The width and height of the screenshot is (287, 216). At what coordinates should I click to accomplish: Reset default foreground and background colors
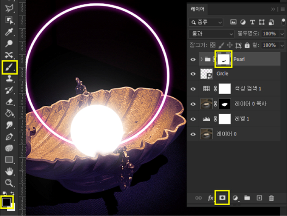pyautogui.click(x=5, y=193)
